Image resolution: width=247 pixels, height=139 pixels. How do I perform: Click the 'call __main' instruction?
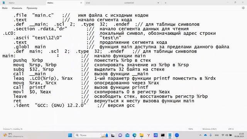(x=29, y=74)
